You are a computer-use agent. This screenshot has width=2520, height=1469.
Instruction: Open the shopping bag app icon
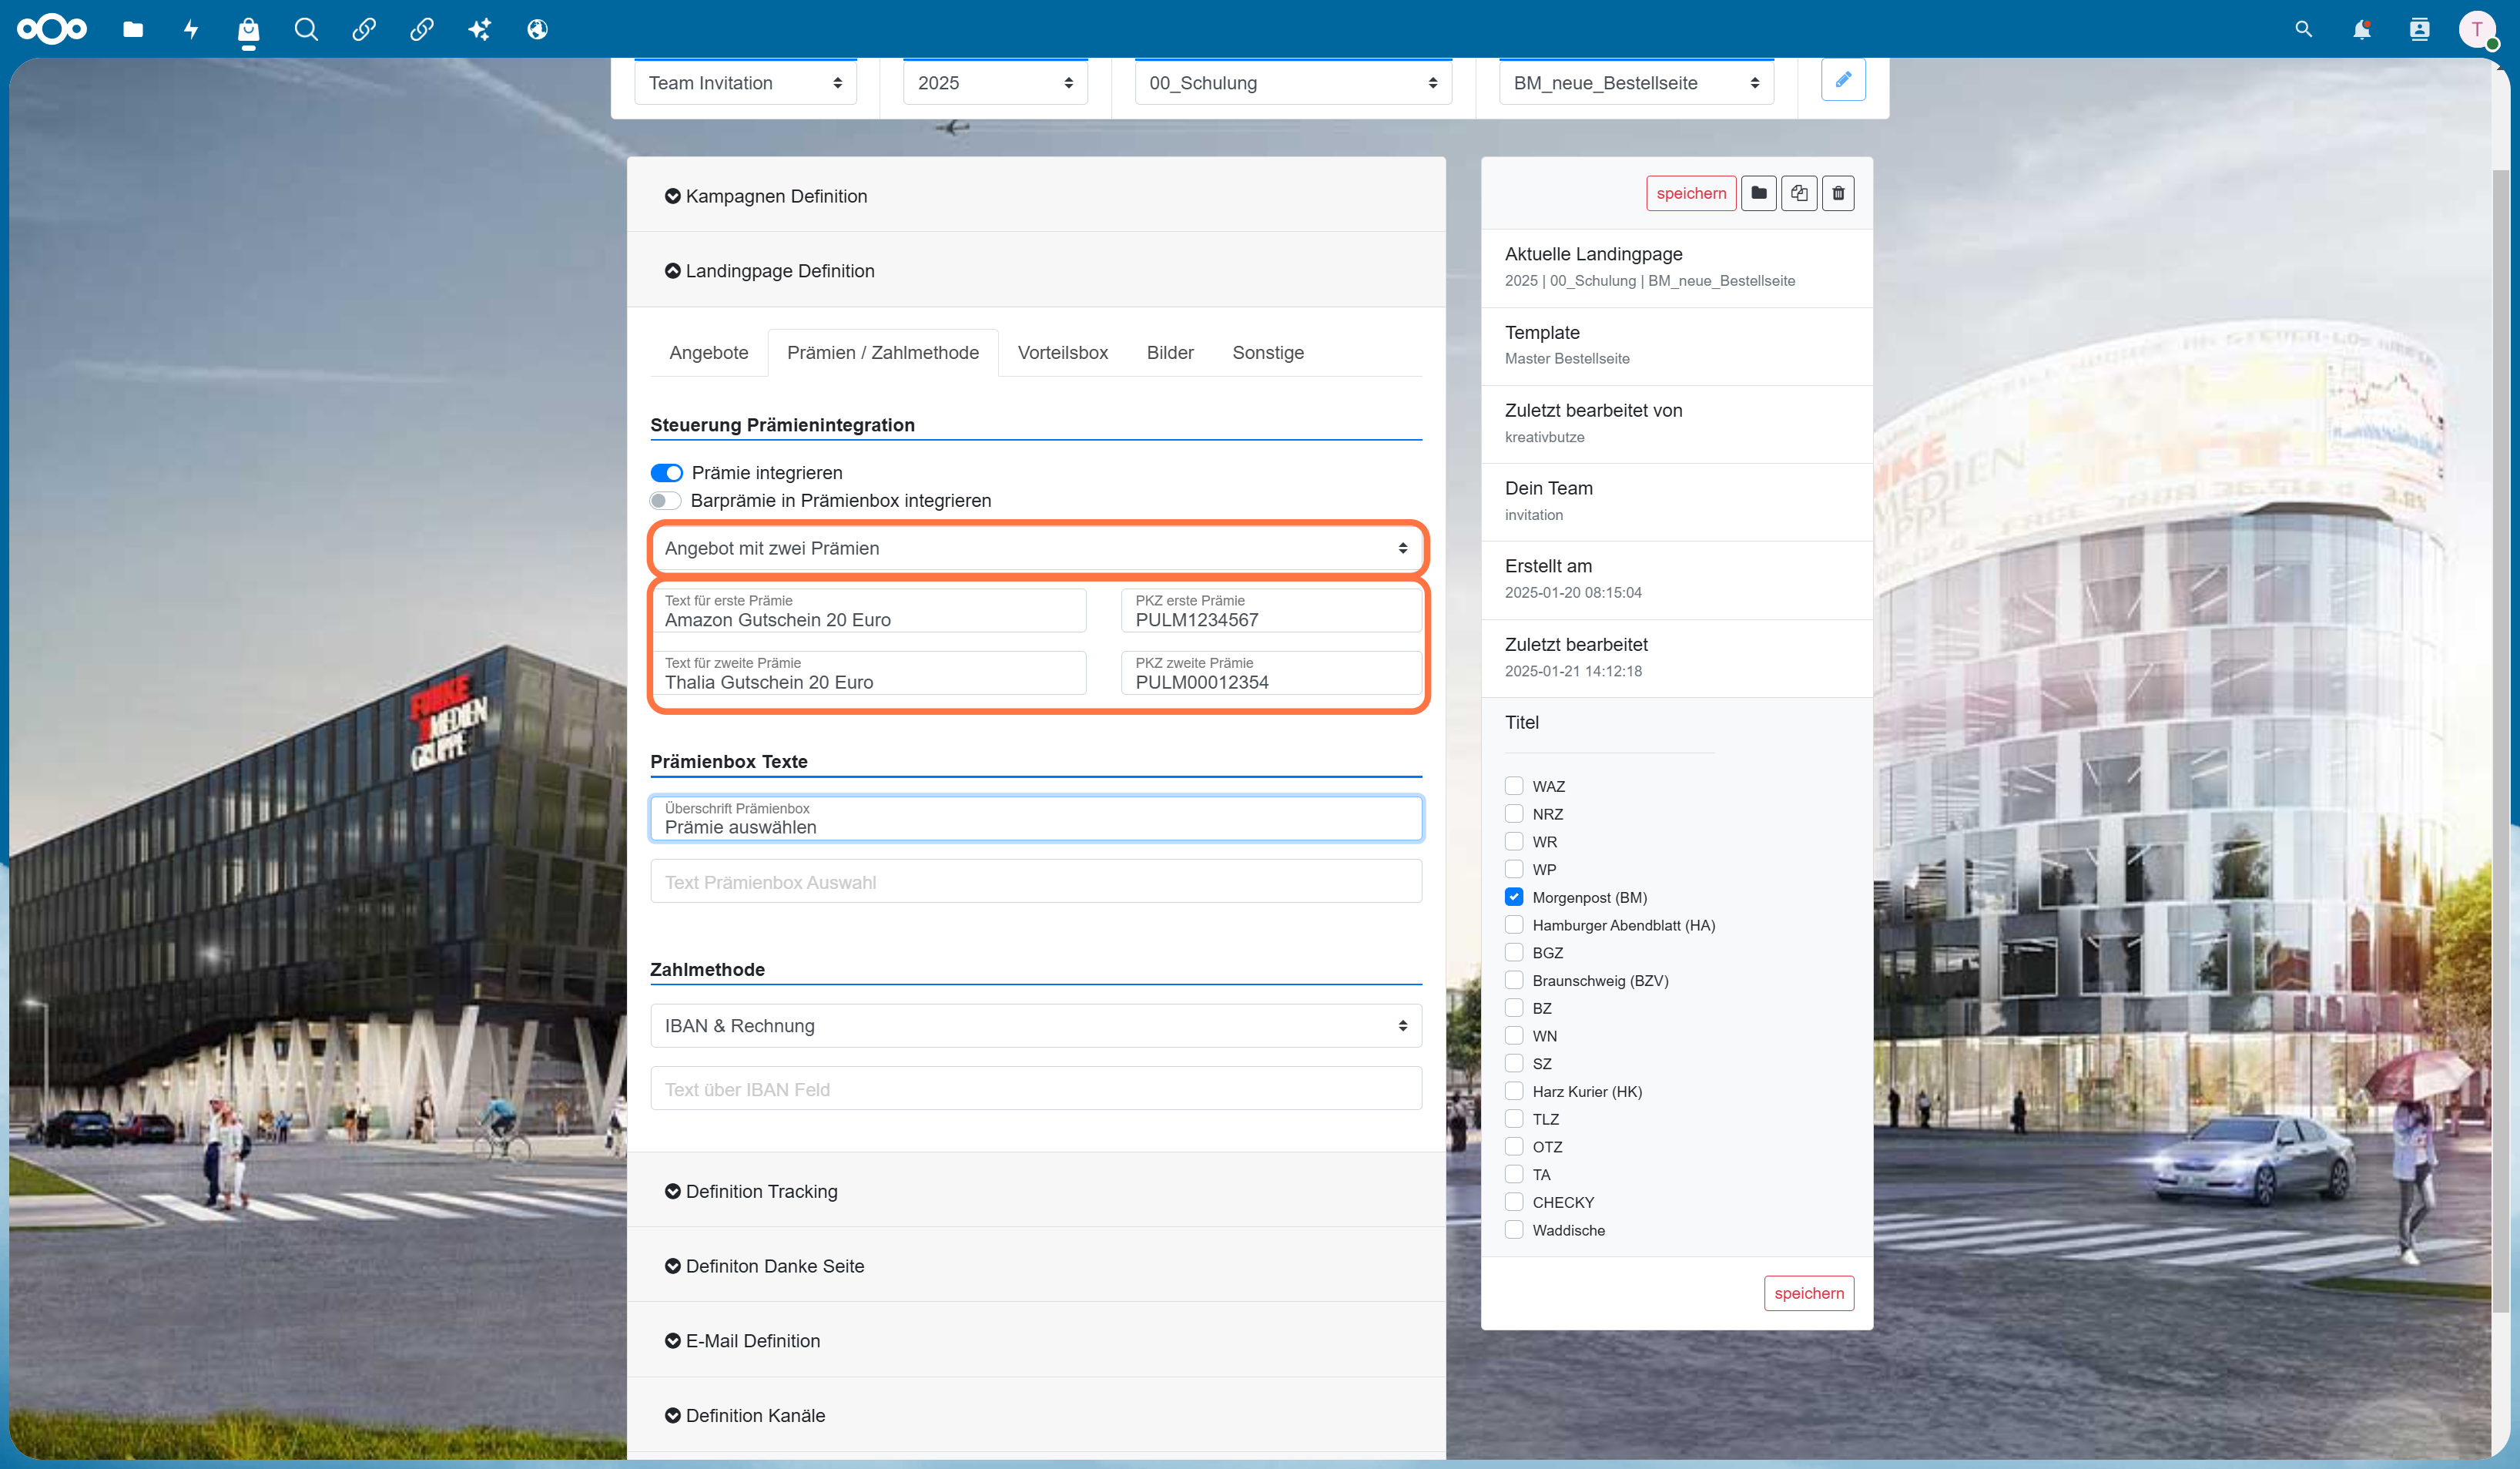tap(248, 30)
